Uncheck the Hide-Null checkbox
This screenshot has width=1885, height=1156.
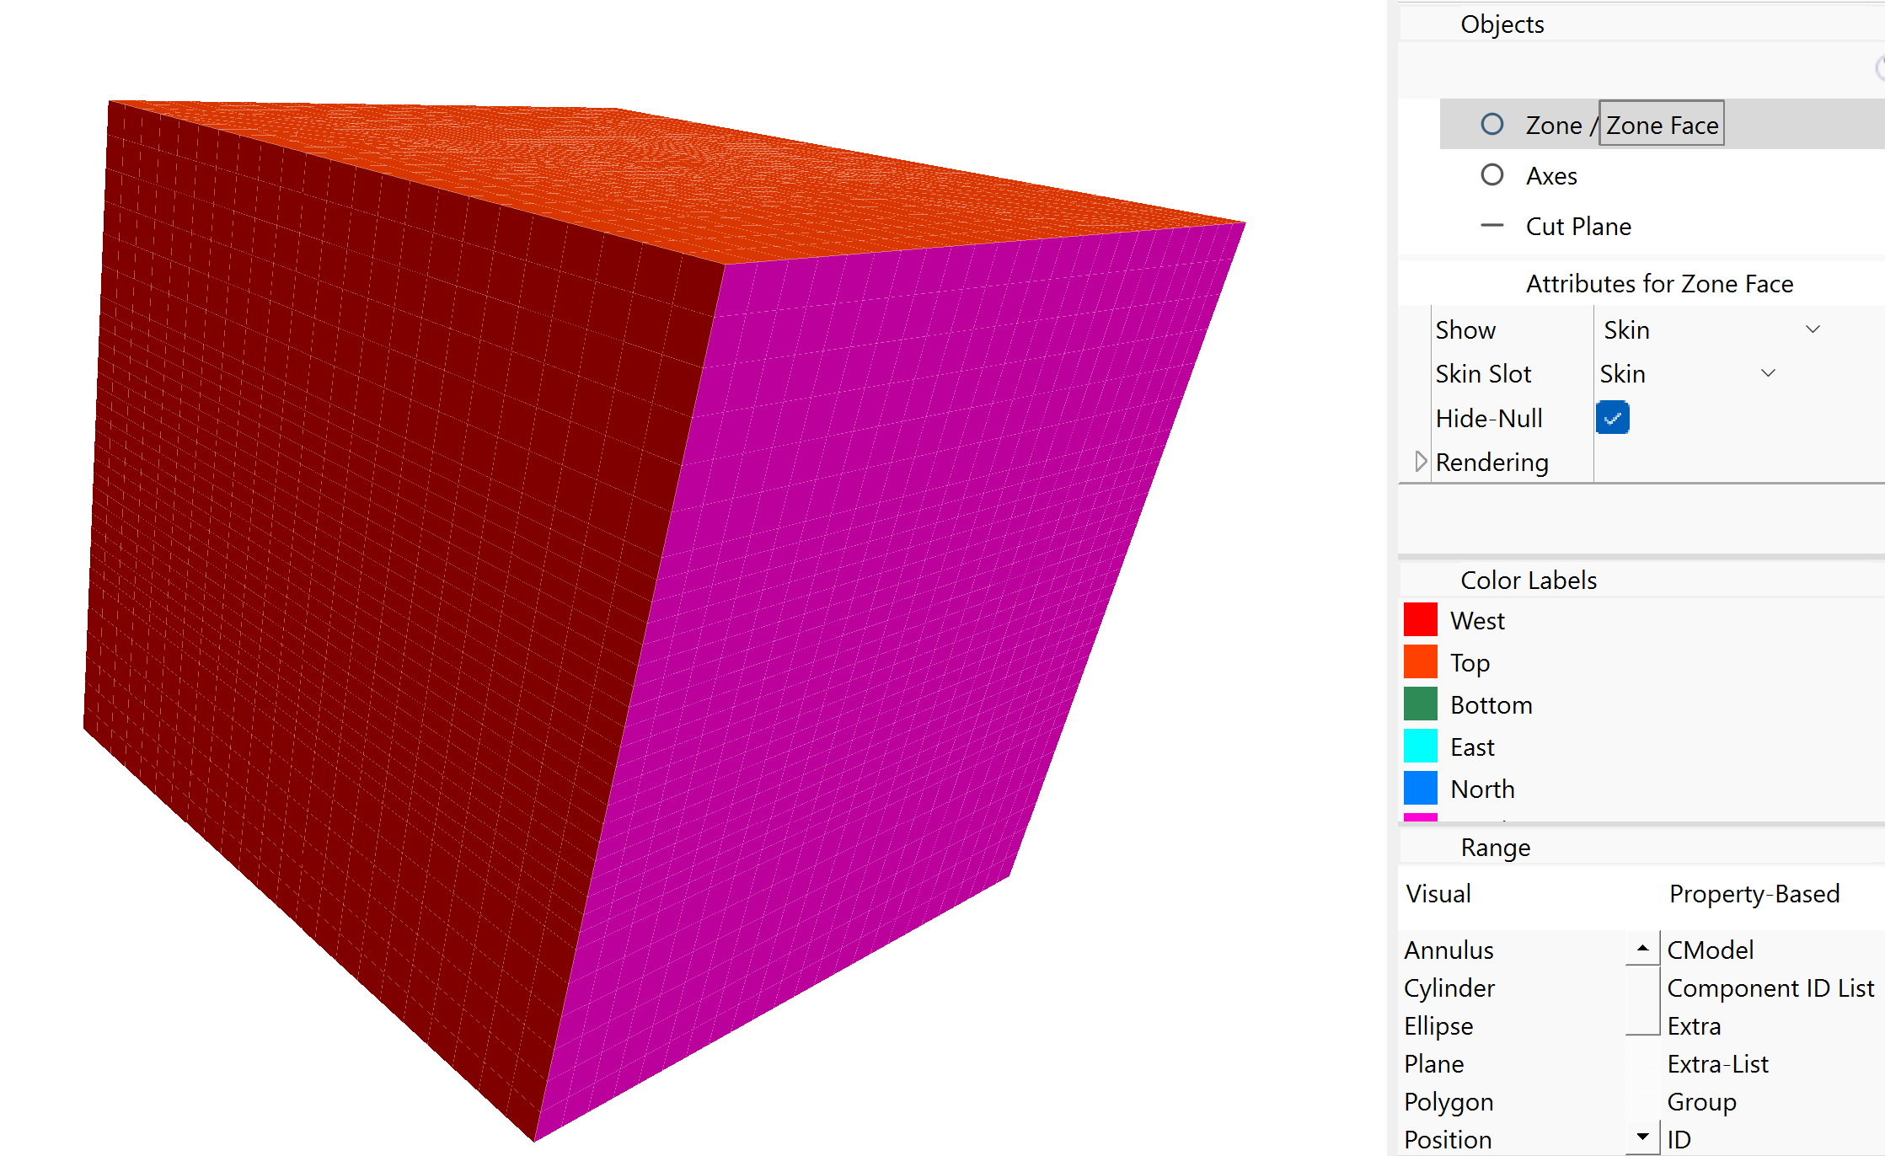[x=1612, y=418]
